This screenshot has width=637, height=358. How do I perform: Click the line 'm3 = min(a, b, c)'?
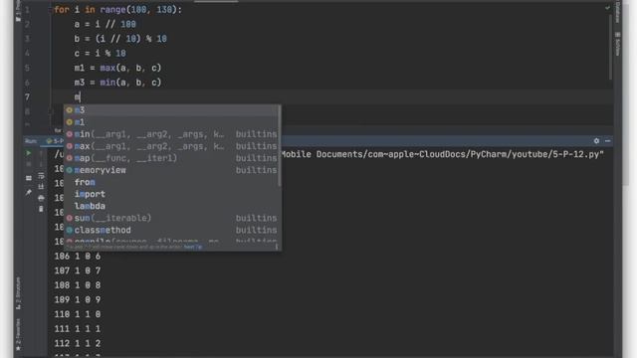[117, 83]
